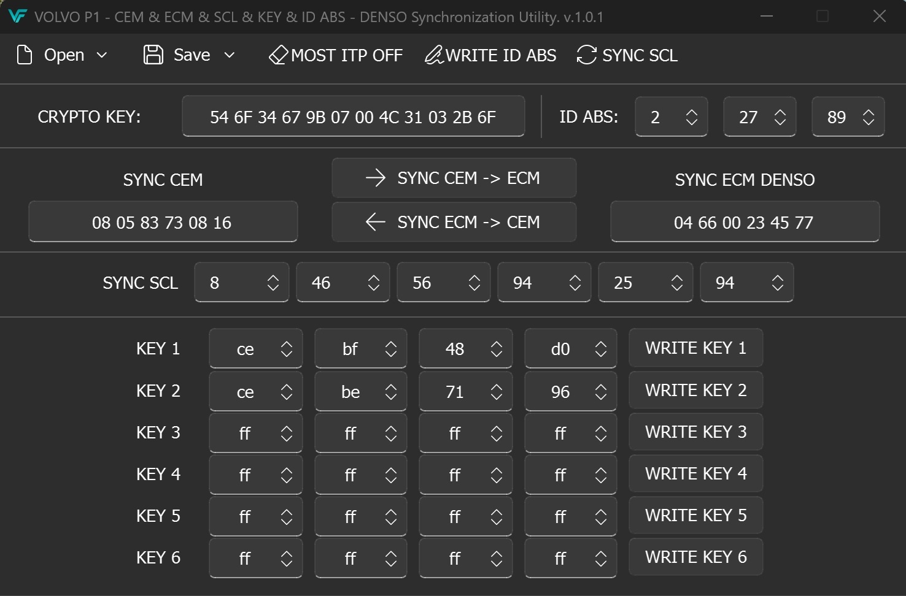Click the CRYPTO KEY hex field
Viewport: 906px width, 596px height.
[x=354, y=117]
